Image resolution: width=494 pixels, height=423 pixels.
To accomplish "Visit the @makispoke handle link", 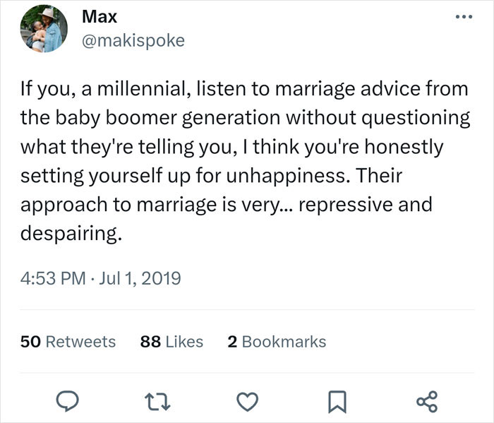I will (x=133, y=40).
